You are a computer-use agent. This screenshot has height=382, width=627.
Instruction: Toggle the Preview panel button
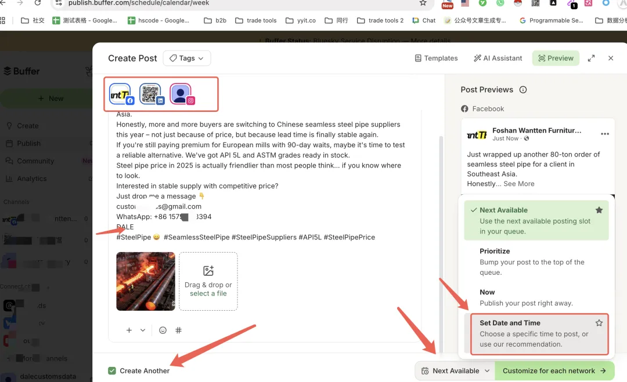click(x=556, y=59)
